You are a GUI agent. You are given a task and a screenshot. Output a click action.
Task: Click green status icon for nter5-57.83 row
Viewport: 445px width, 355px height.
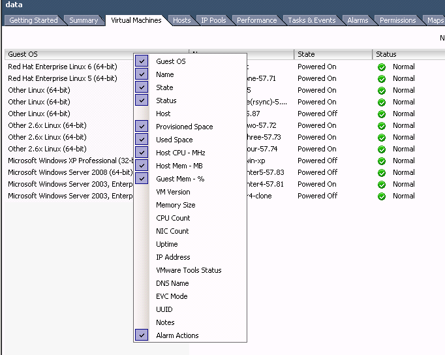click(x=382, y=172)
